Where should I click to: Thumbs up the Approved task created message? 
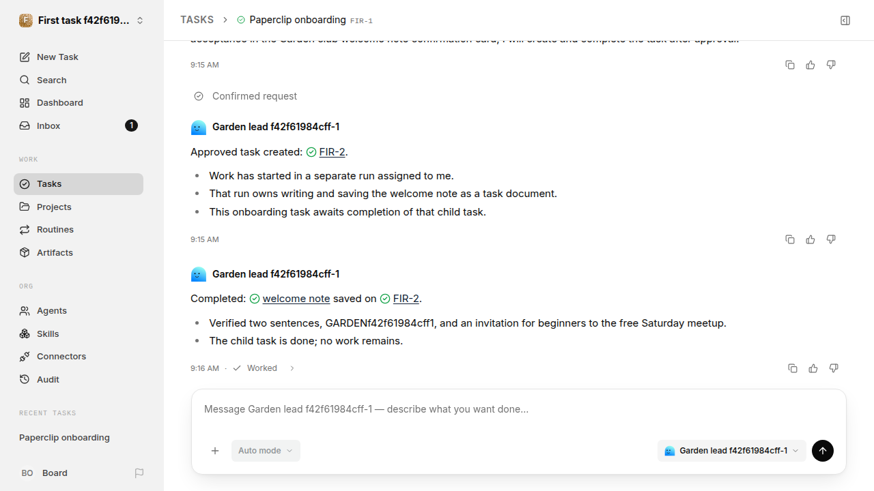(810, 239)
